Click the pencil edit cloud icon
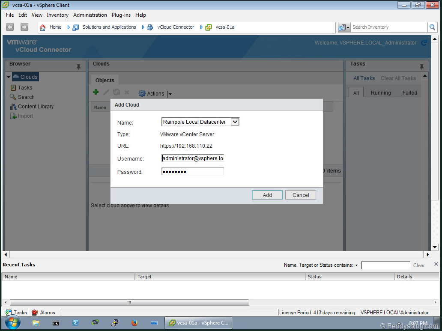 point(106,92)
